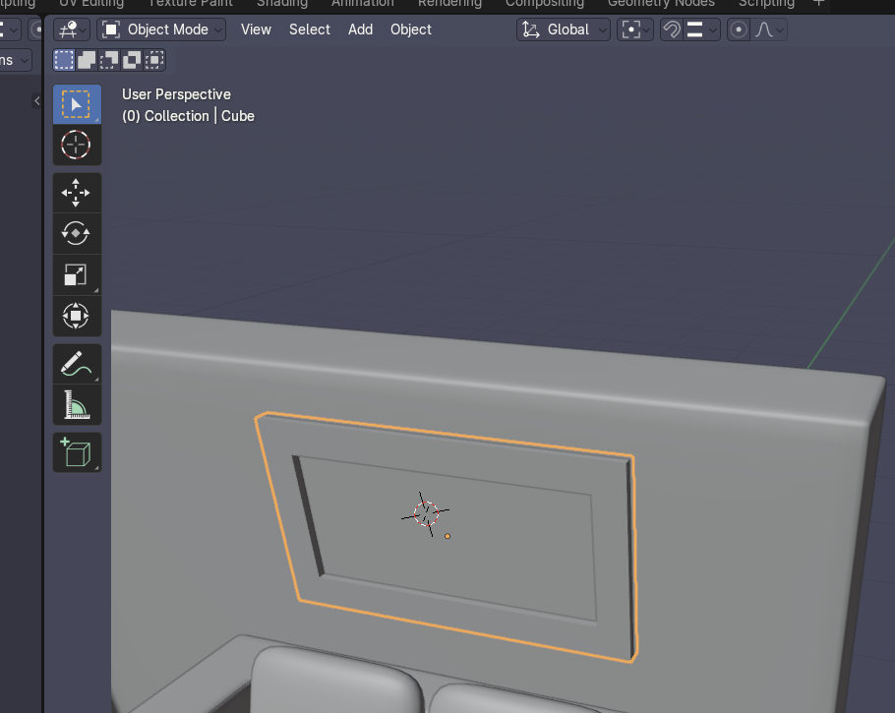The image size is (895, 713).
Task: Choose the Rotate tool
Action: pos(76,234)
